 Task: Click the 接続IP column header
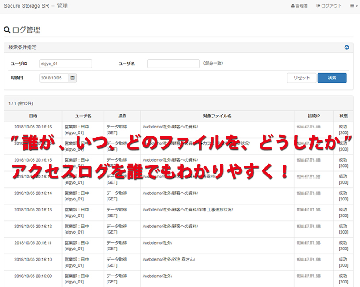click(x=314, y=116)
